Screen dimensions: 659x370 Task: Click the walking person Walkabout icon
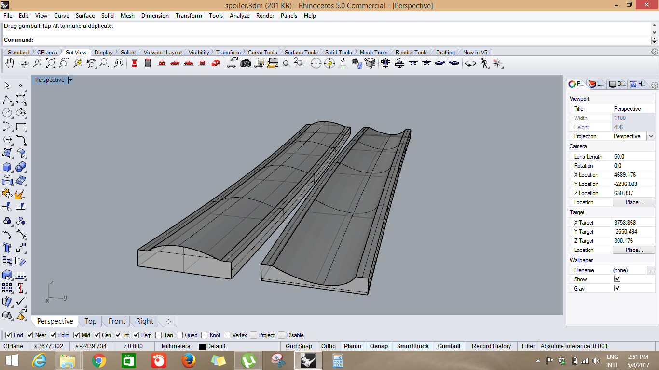point(484,63)
